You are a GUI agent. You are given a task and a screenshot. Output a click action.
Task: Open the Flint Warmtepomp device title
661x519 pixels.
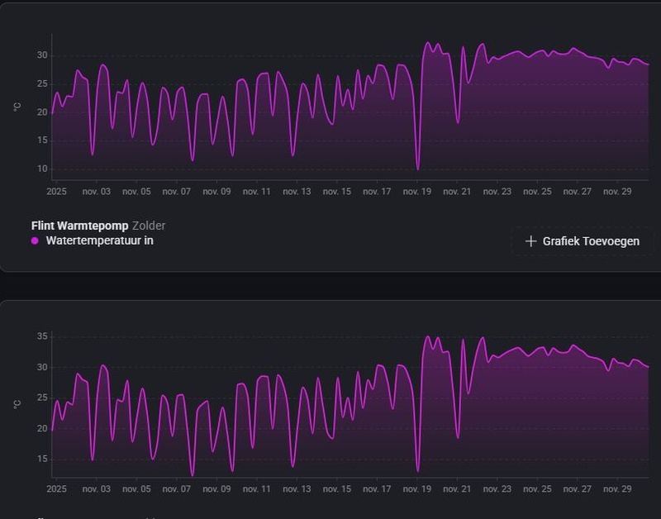point(79,226)
